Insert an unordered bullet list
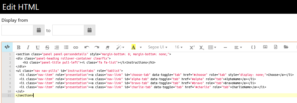This screenshot has width=297, height=103. [66, 47]
